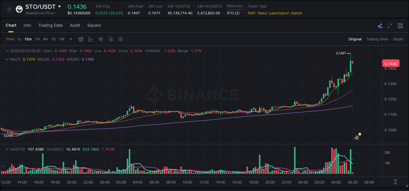
Task: Open the Trading View chart mode
Action: (x=377, y=39)
